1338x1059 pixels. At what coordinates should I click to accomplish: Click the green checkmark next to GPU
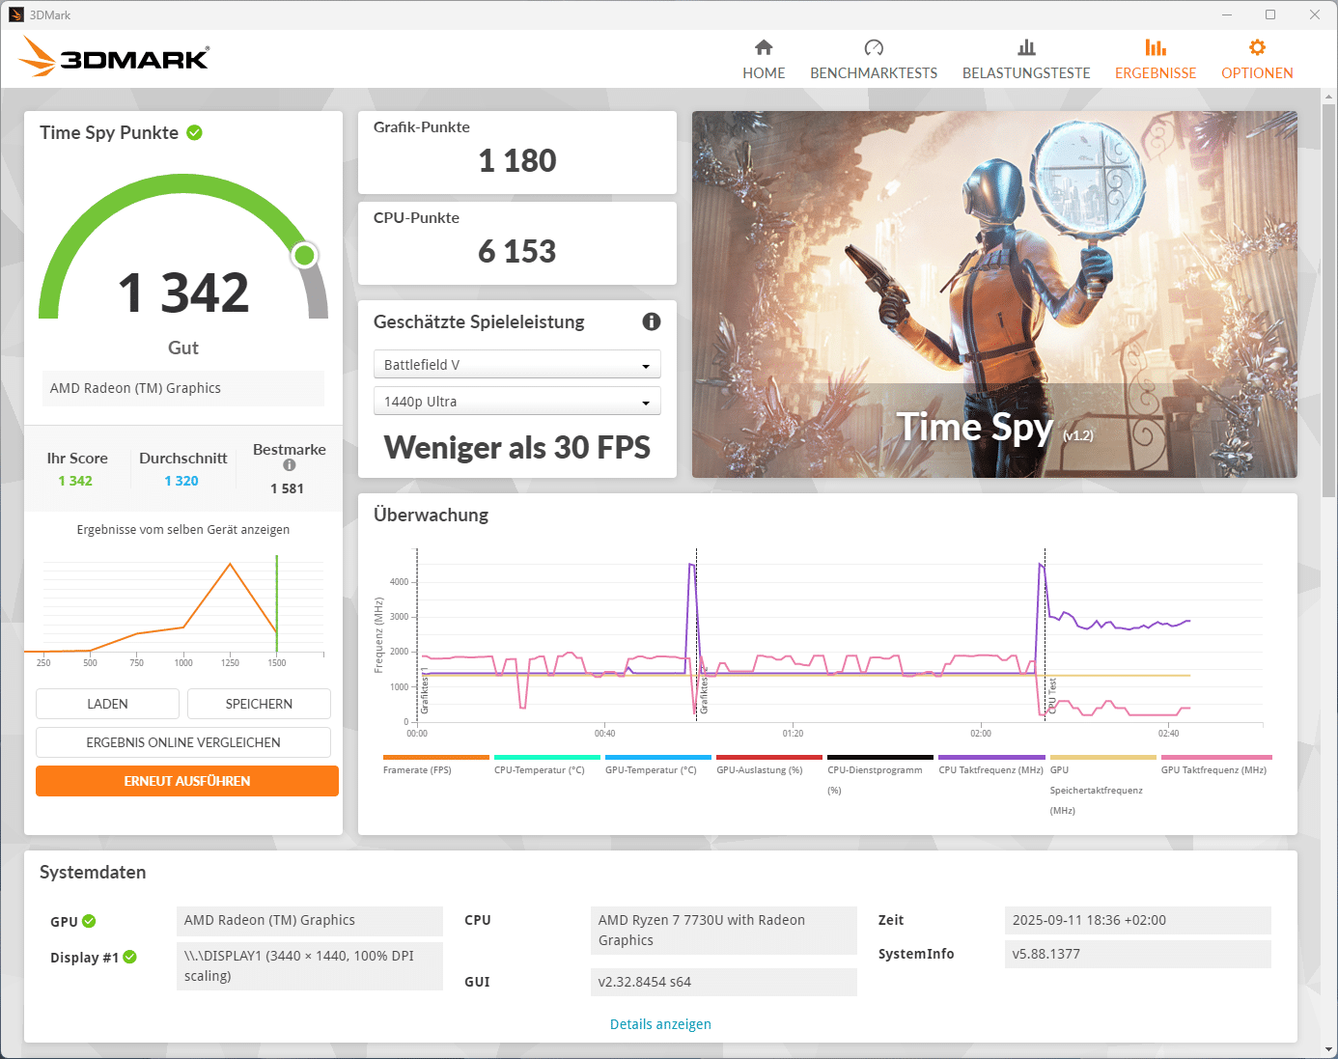coord(89,921)
